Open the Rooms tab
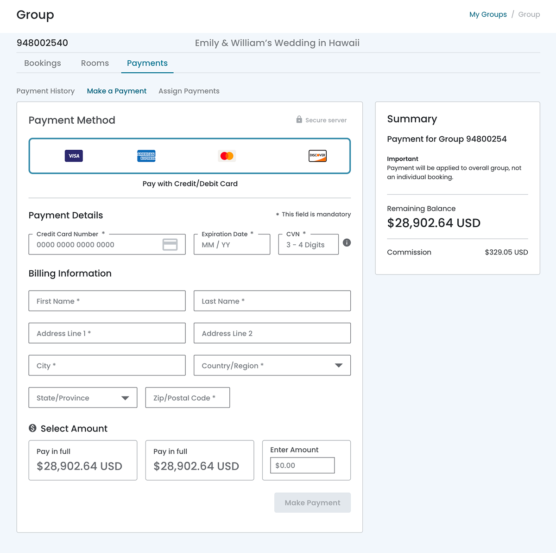Screen dimensions: 556x553 (x=95, y=63)
